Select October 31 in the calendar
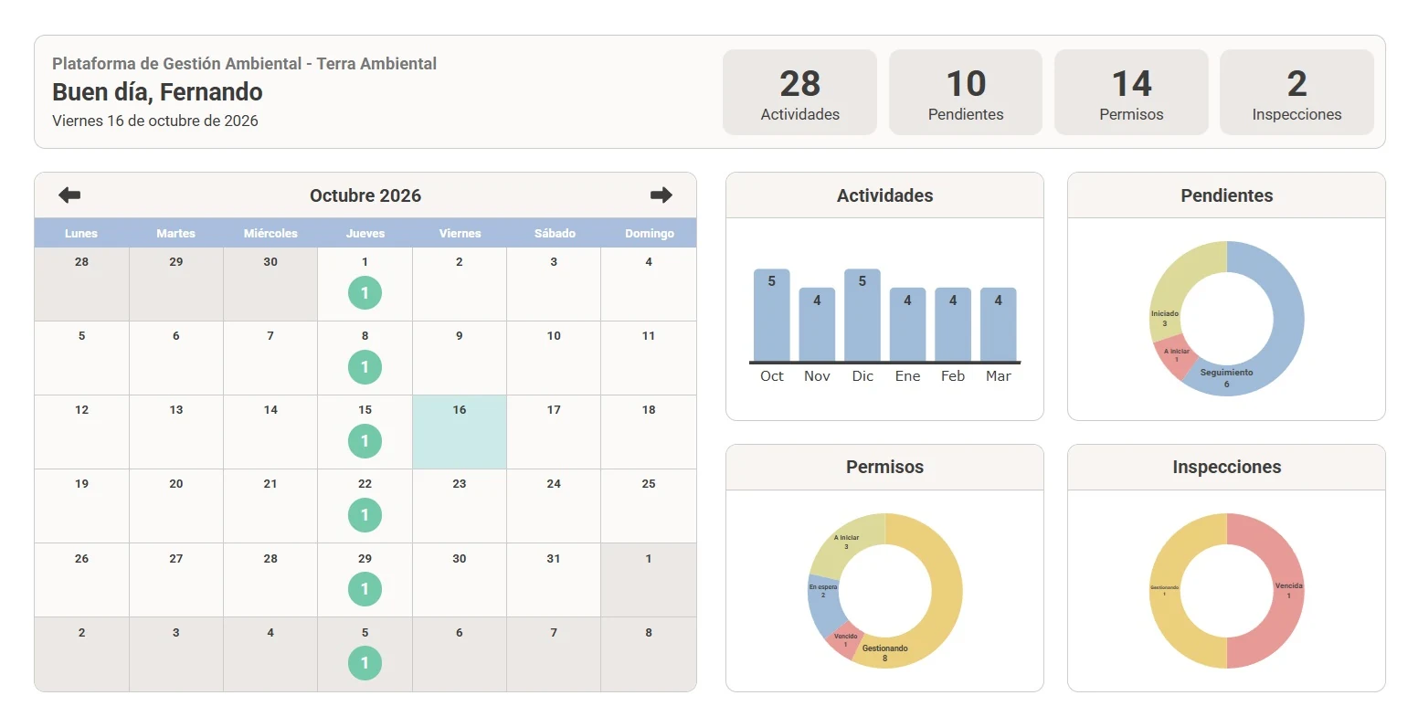1418x727 pixels. tap(554, 580)
